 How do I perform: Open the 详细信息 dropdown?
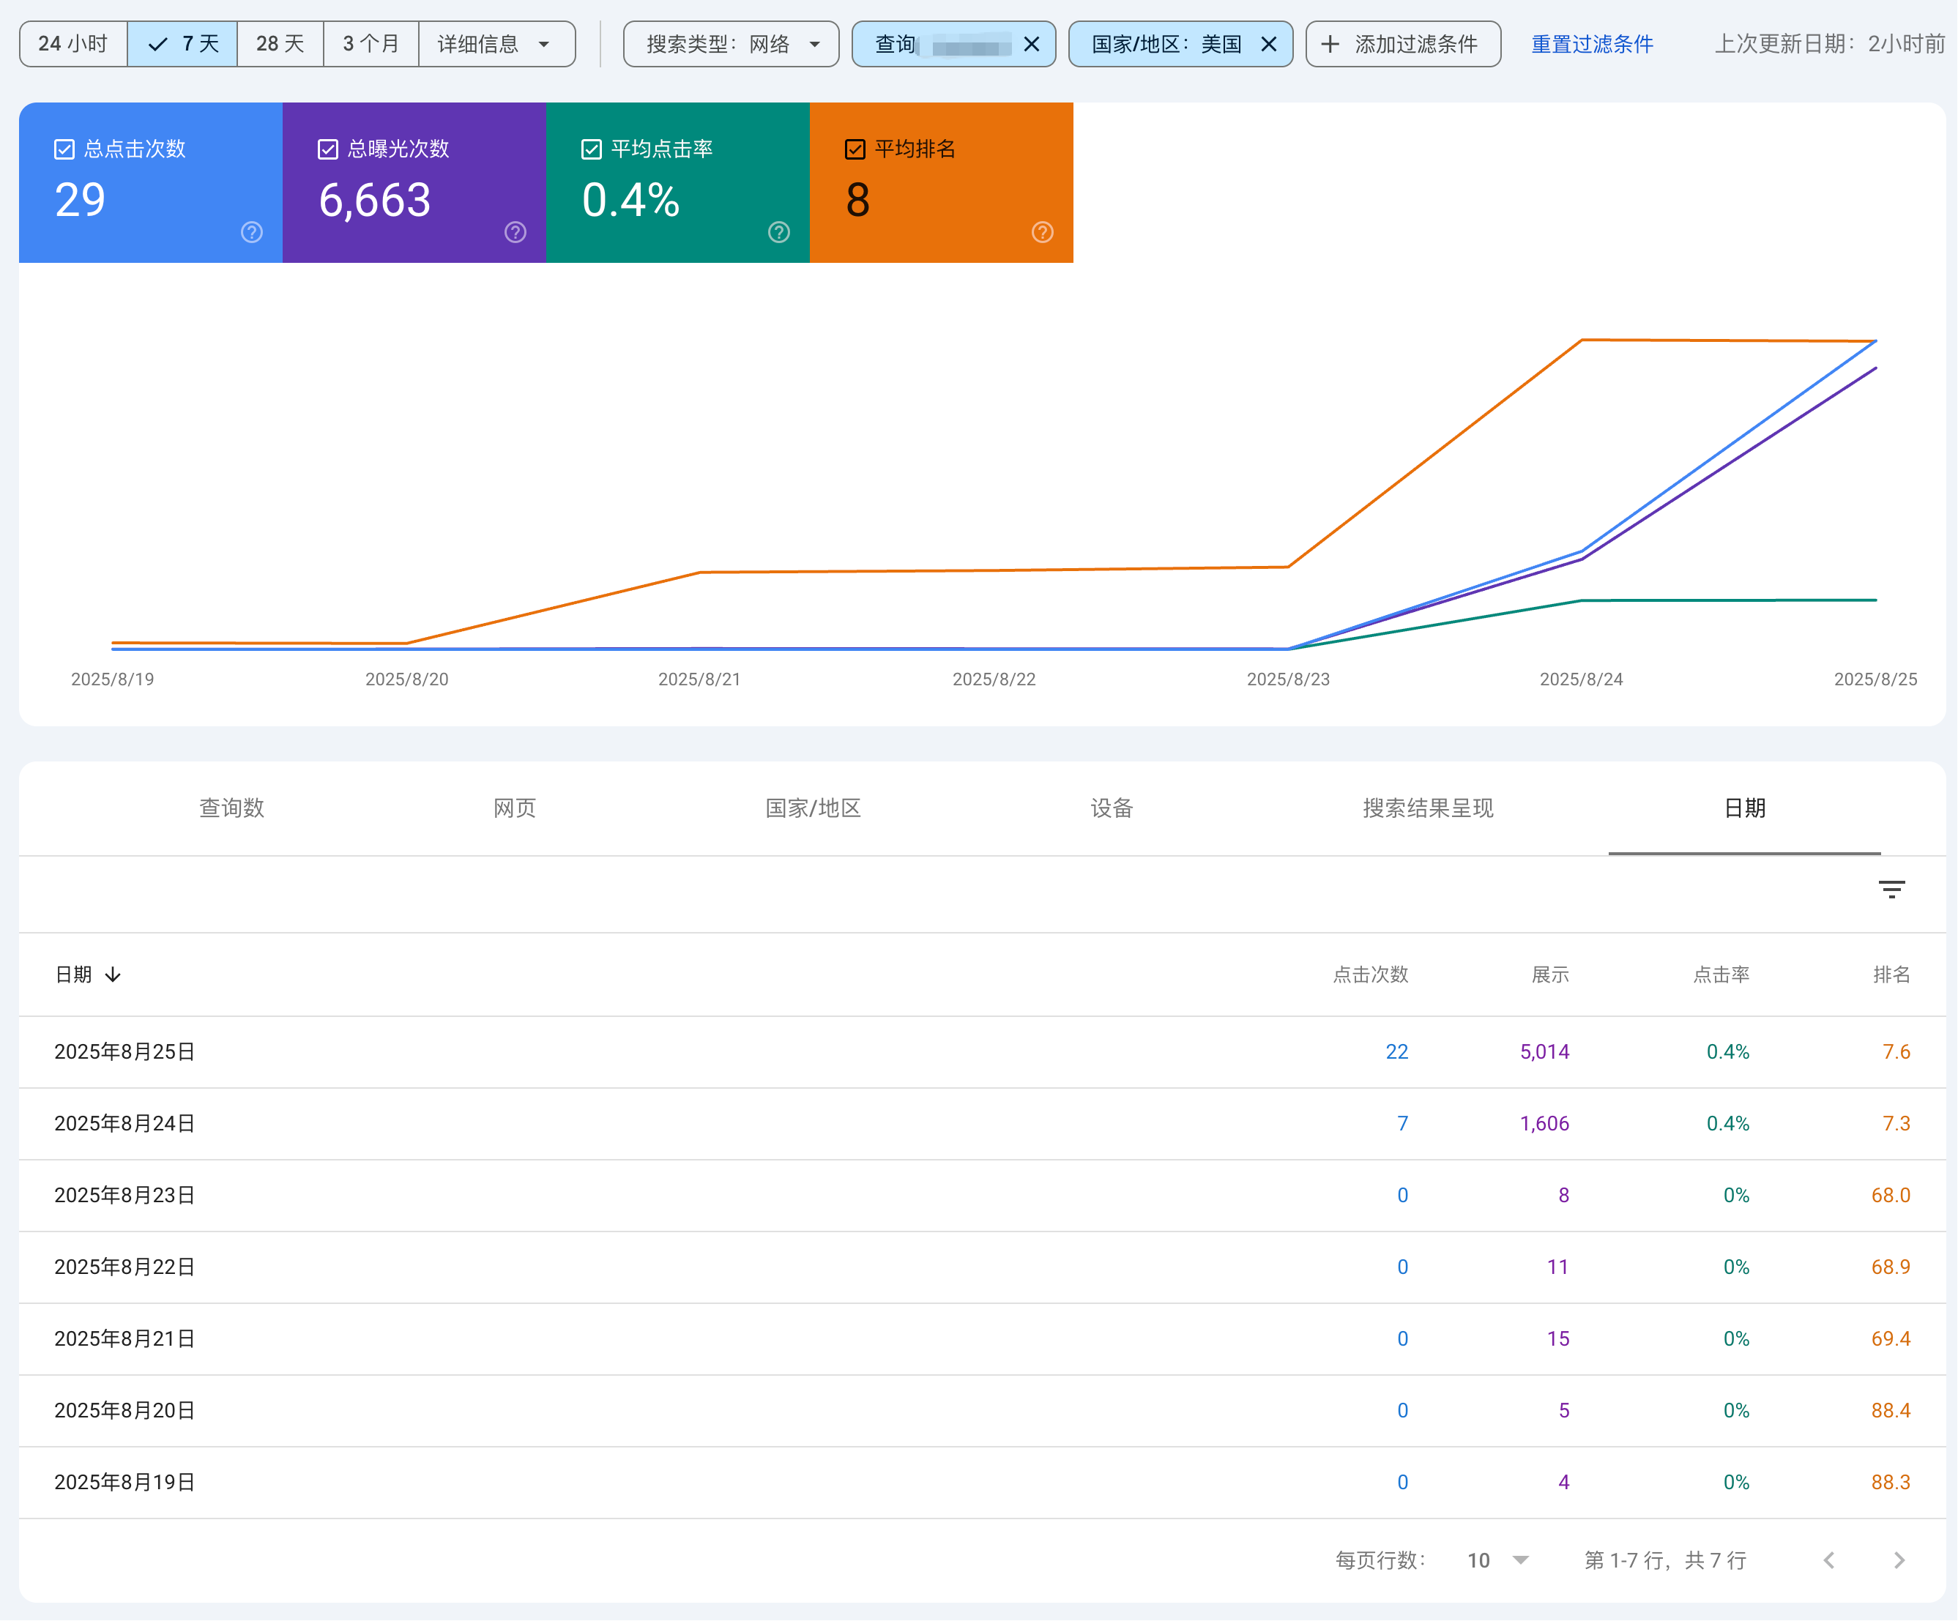(x=497, y=44)
